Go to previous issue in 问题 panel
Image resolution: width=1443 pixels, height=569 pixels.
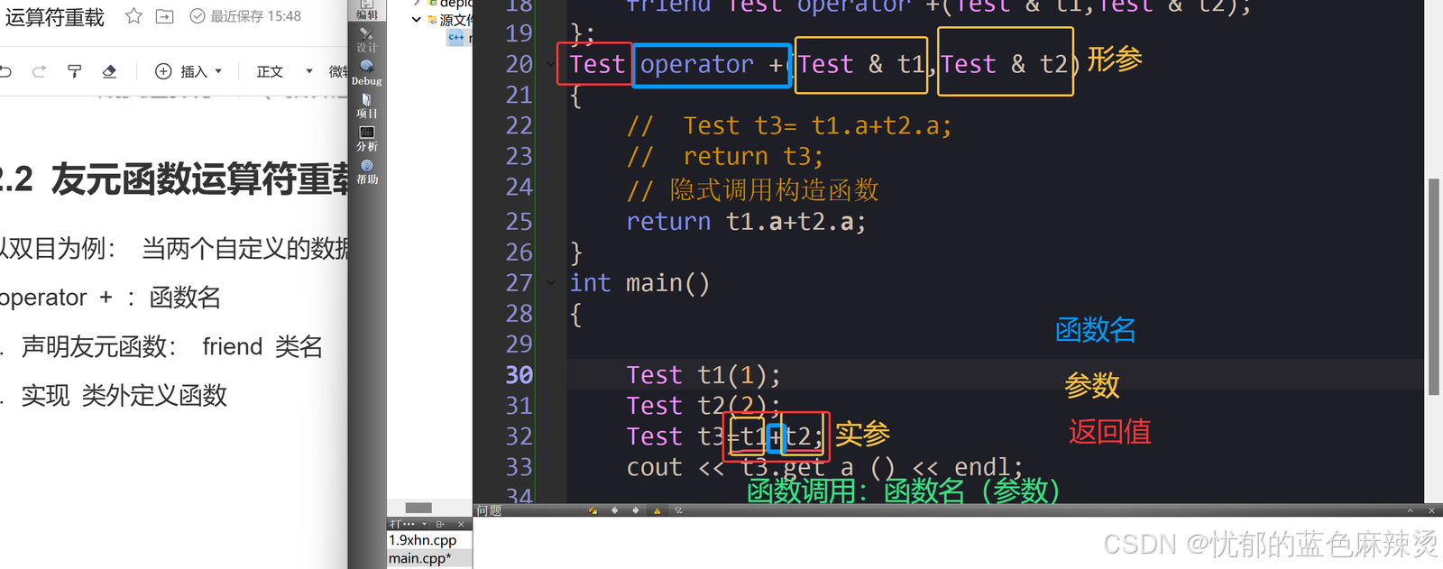[615, 510]
